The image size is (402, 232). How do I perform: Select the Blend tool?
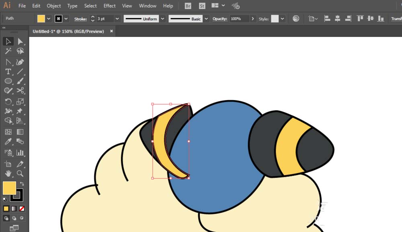click(x=20, y=141)
